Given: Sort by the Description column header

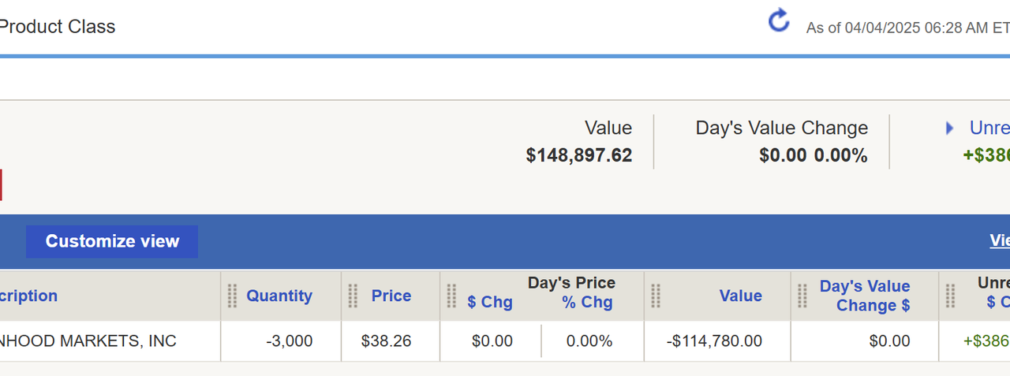Looking at the screenshot, I should [x=30, y=296].
